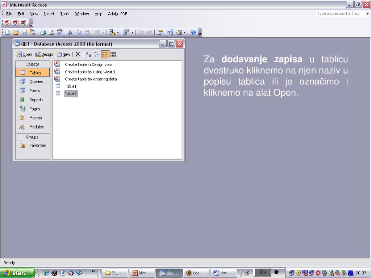
Task: Select Queries in the Objects pane
Action: coord(33,81)
